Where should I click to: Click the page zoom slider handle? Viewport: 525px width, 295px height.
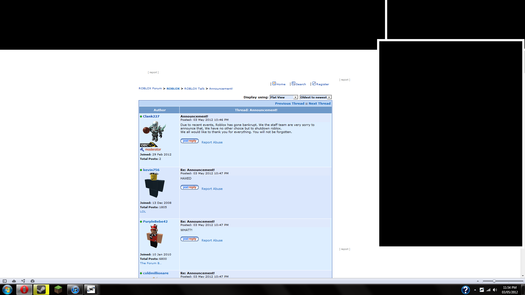[494, 281]
